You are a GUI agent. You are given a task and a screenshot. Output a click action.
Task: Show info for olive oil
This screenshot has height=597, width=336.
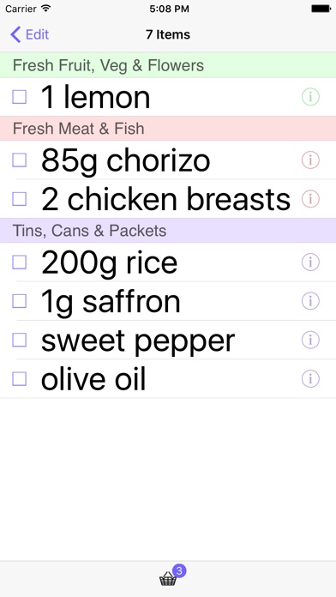(310, 379)
